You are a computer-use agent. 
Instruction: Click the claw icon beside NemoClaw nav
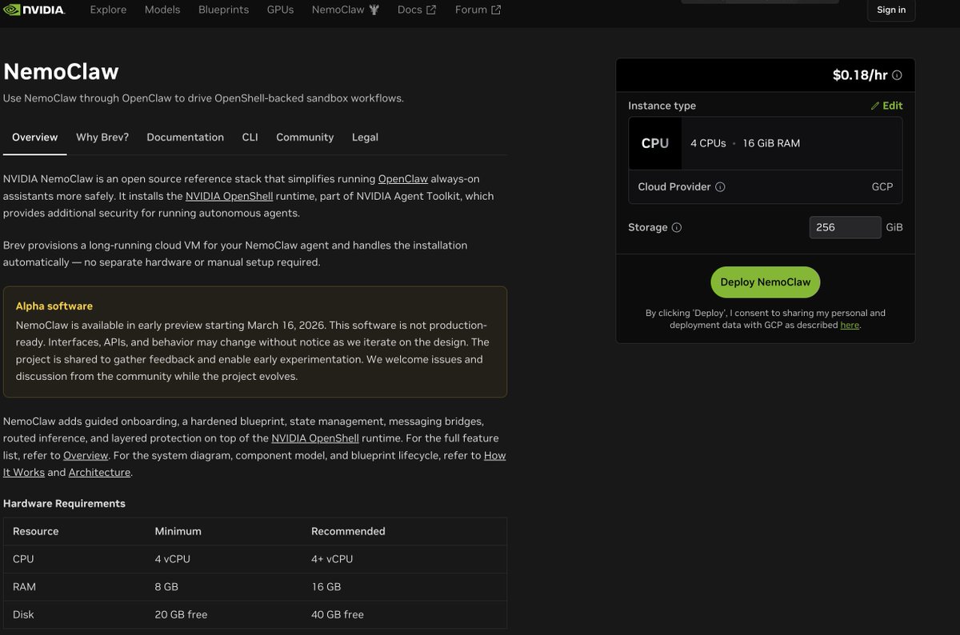point(374,10)
